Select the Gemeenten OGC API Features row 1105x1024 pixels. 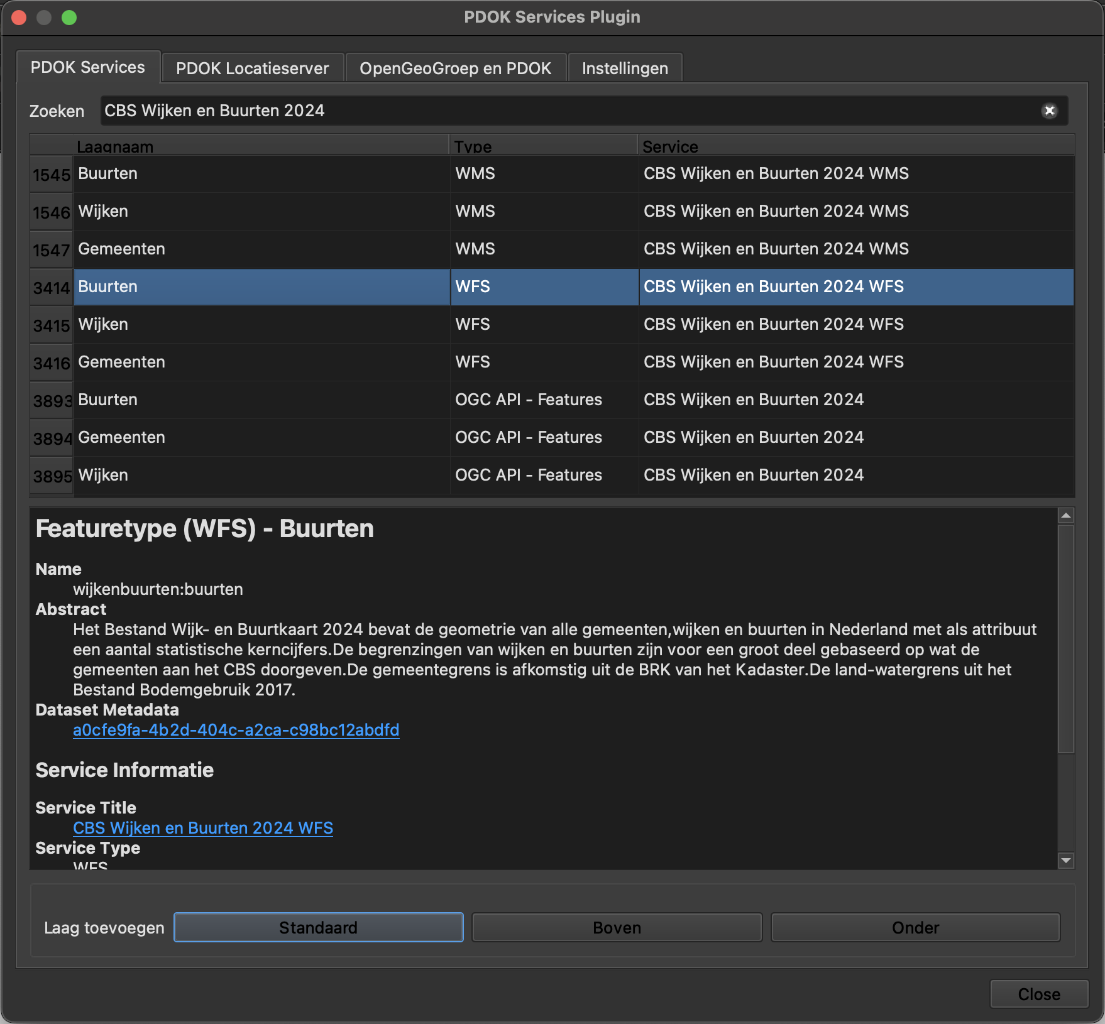click(251, 437)
